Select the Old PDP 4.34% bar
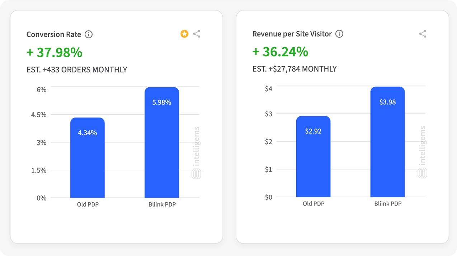The height and width of the screenshot is (256, 457). click(88, 158)
